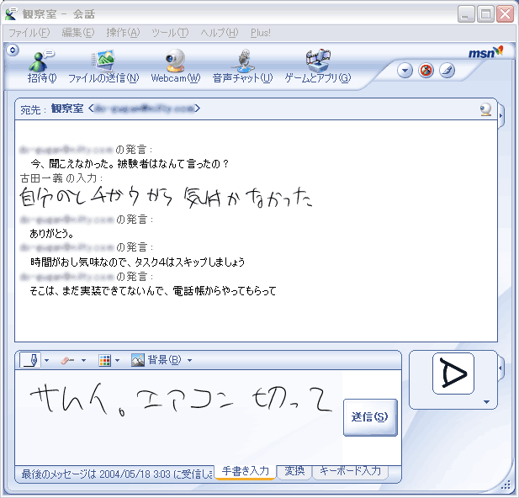The height and width of the screenshot is (498, 519).
Task: Click the last message received status text
Action: coord(118,474)
